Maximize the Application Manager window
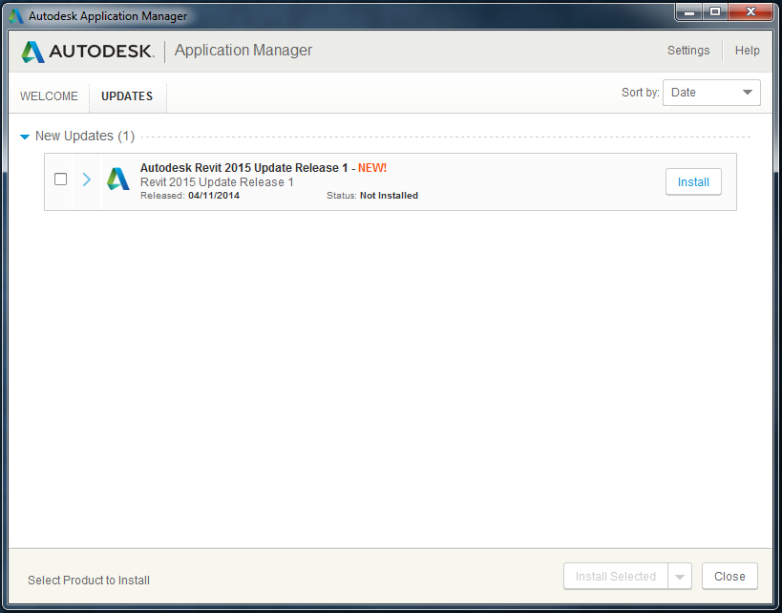This screenshot has width=782, height=613. [715, 12]
